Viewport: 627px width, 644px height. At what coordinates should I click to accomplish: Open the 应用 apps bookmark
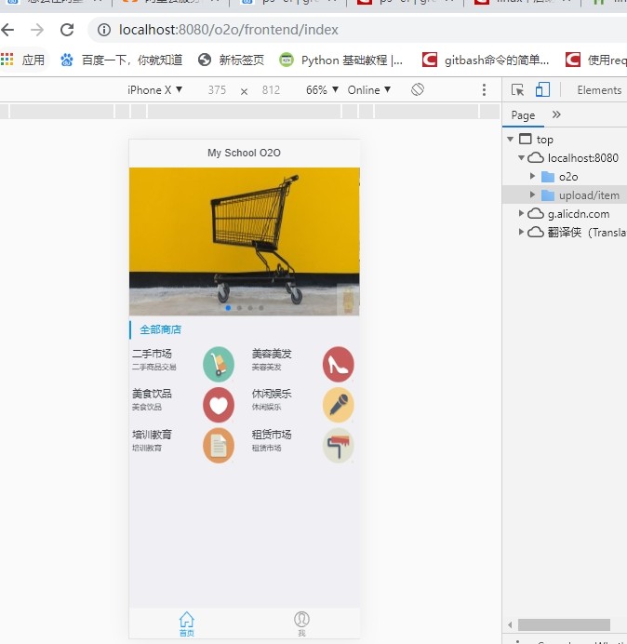pyautogui.click(x=24, y=60)
